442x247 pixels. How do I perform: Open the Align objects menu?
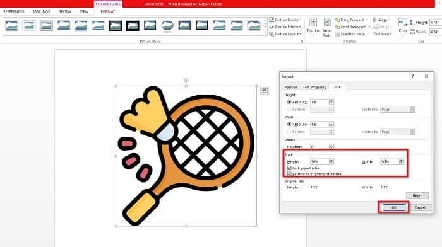(381, 20)
